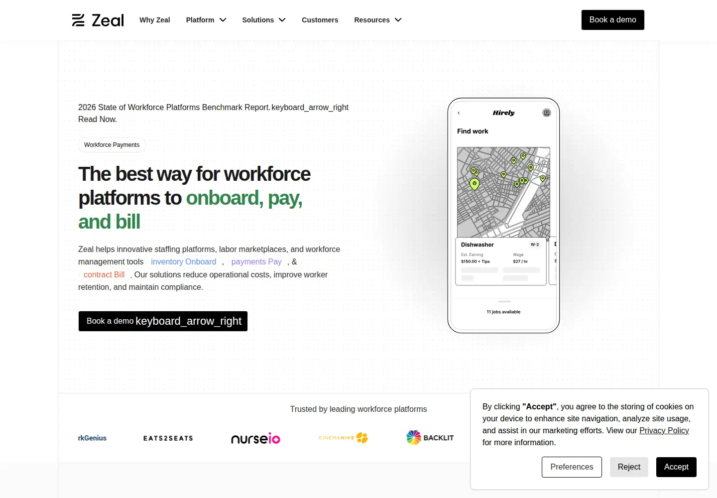Select the large green map pin
Screen dimensions: 717x498
[x=475, y=184]
